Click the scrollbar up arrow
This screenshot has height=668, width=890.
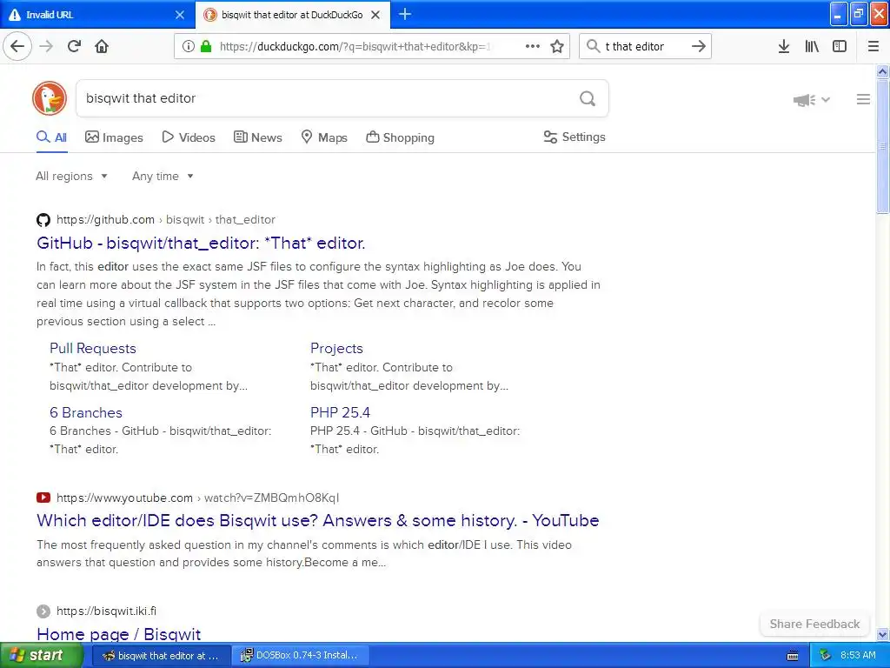pyautogui.click(x=882, y=71)
